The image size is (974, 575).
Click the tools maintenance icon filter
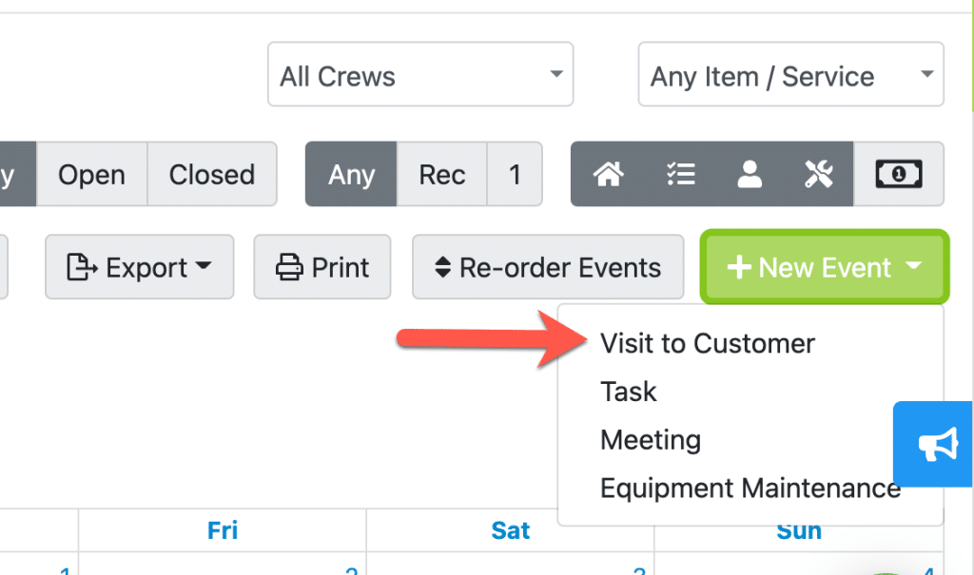[818, 174]
